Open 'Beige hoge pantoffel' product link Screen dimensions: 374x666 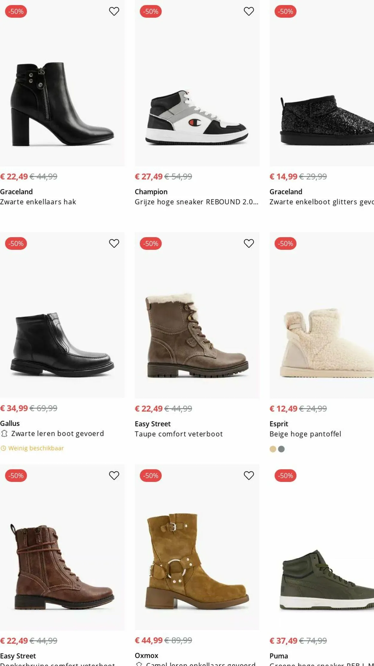pyautogui.click(x=305, y=434)
